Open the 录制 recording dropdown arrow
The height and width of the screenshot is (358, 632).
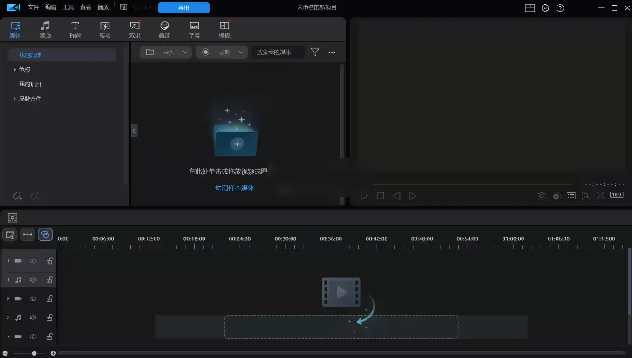240,52
